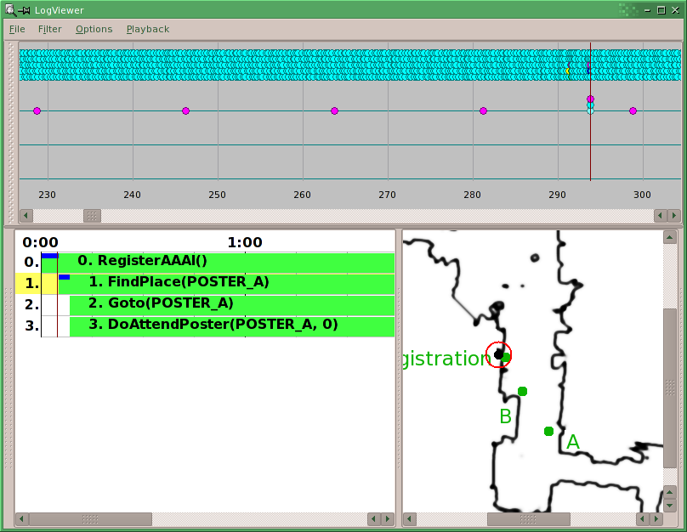Click map horizontal scrollbar right arrow

(x=656, y=519)
